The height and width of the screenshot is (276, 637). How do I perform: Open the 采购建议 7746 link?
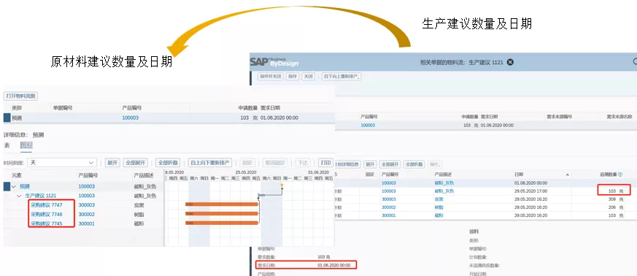[46, 214]
